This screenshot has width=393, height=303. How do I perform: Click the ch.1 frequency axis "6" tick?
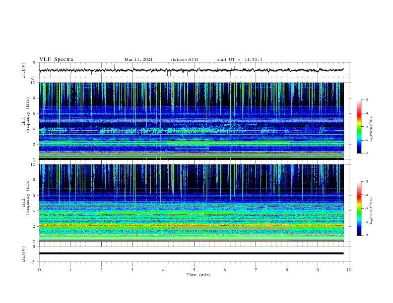pos(35,114)
